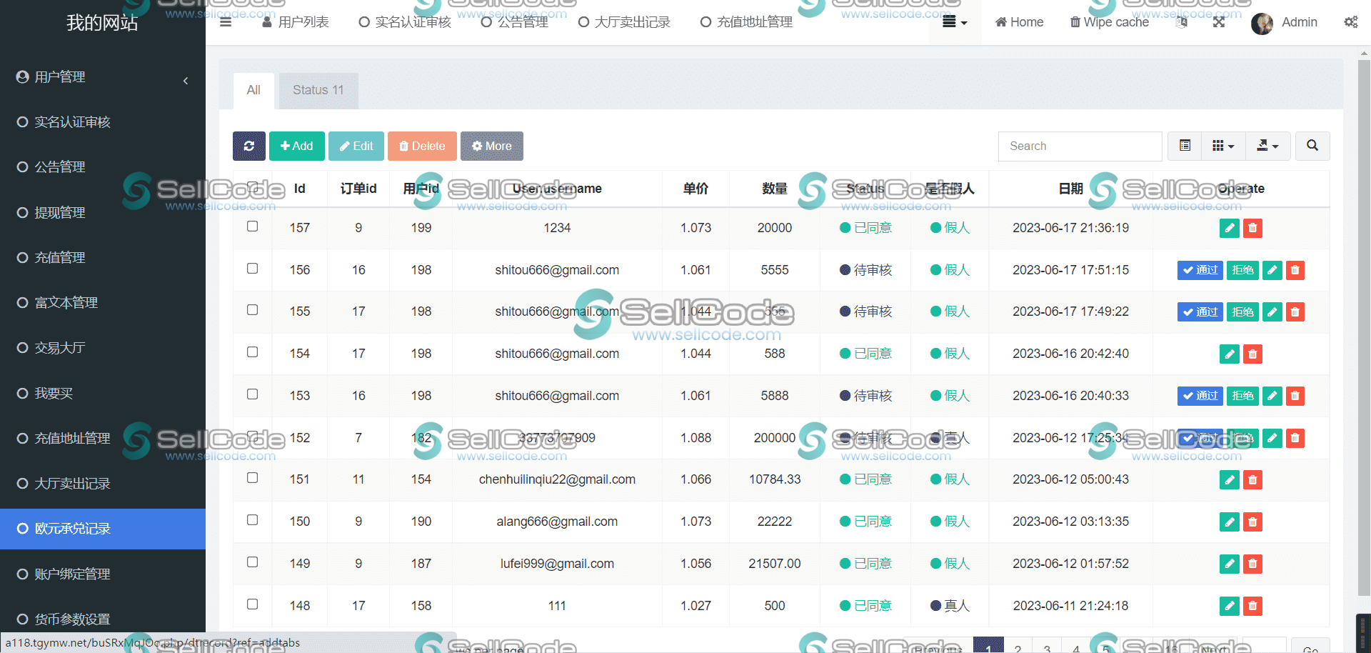Click the refresh icon above the table
1371x653 pixels.
[x=249, y=146]
